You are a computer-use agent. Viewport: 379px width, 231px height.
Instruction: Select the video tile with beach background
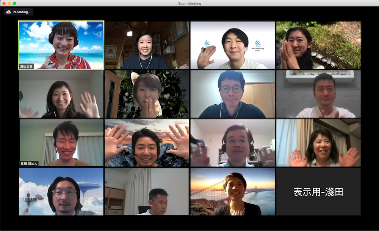(61, 45)
